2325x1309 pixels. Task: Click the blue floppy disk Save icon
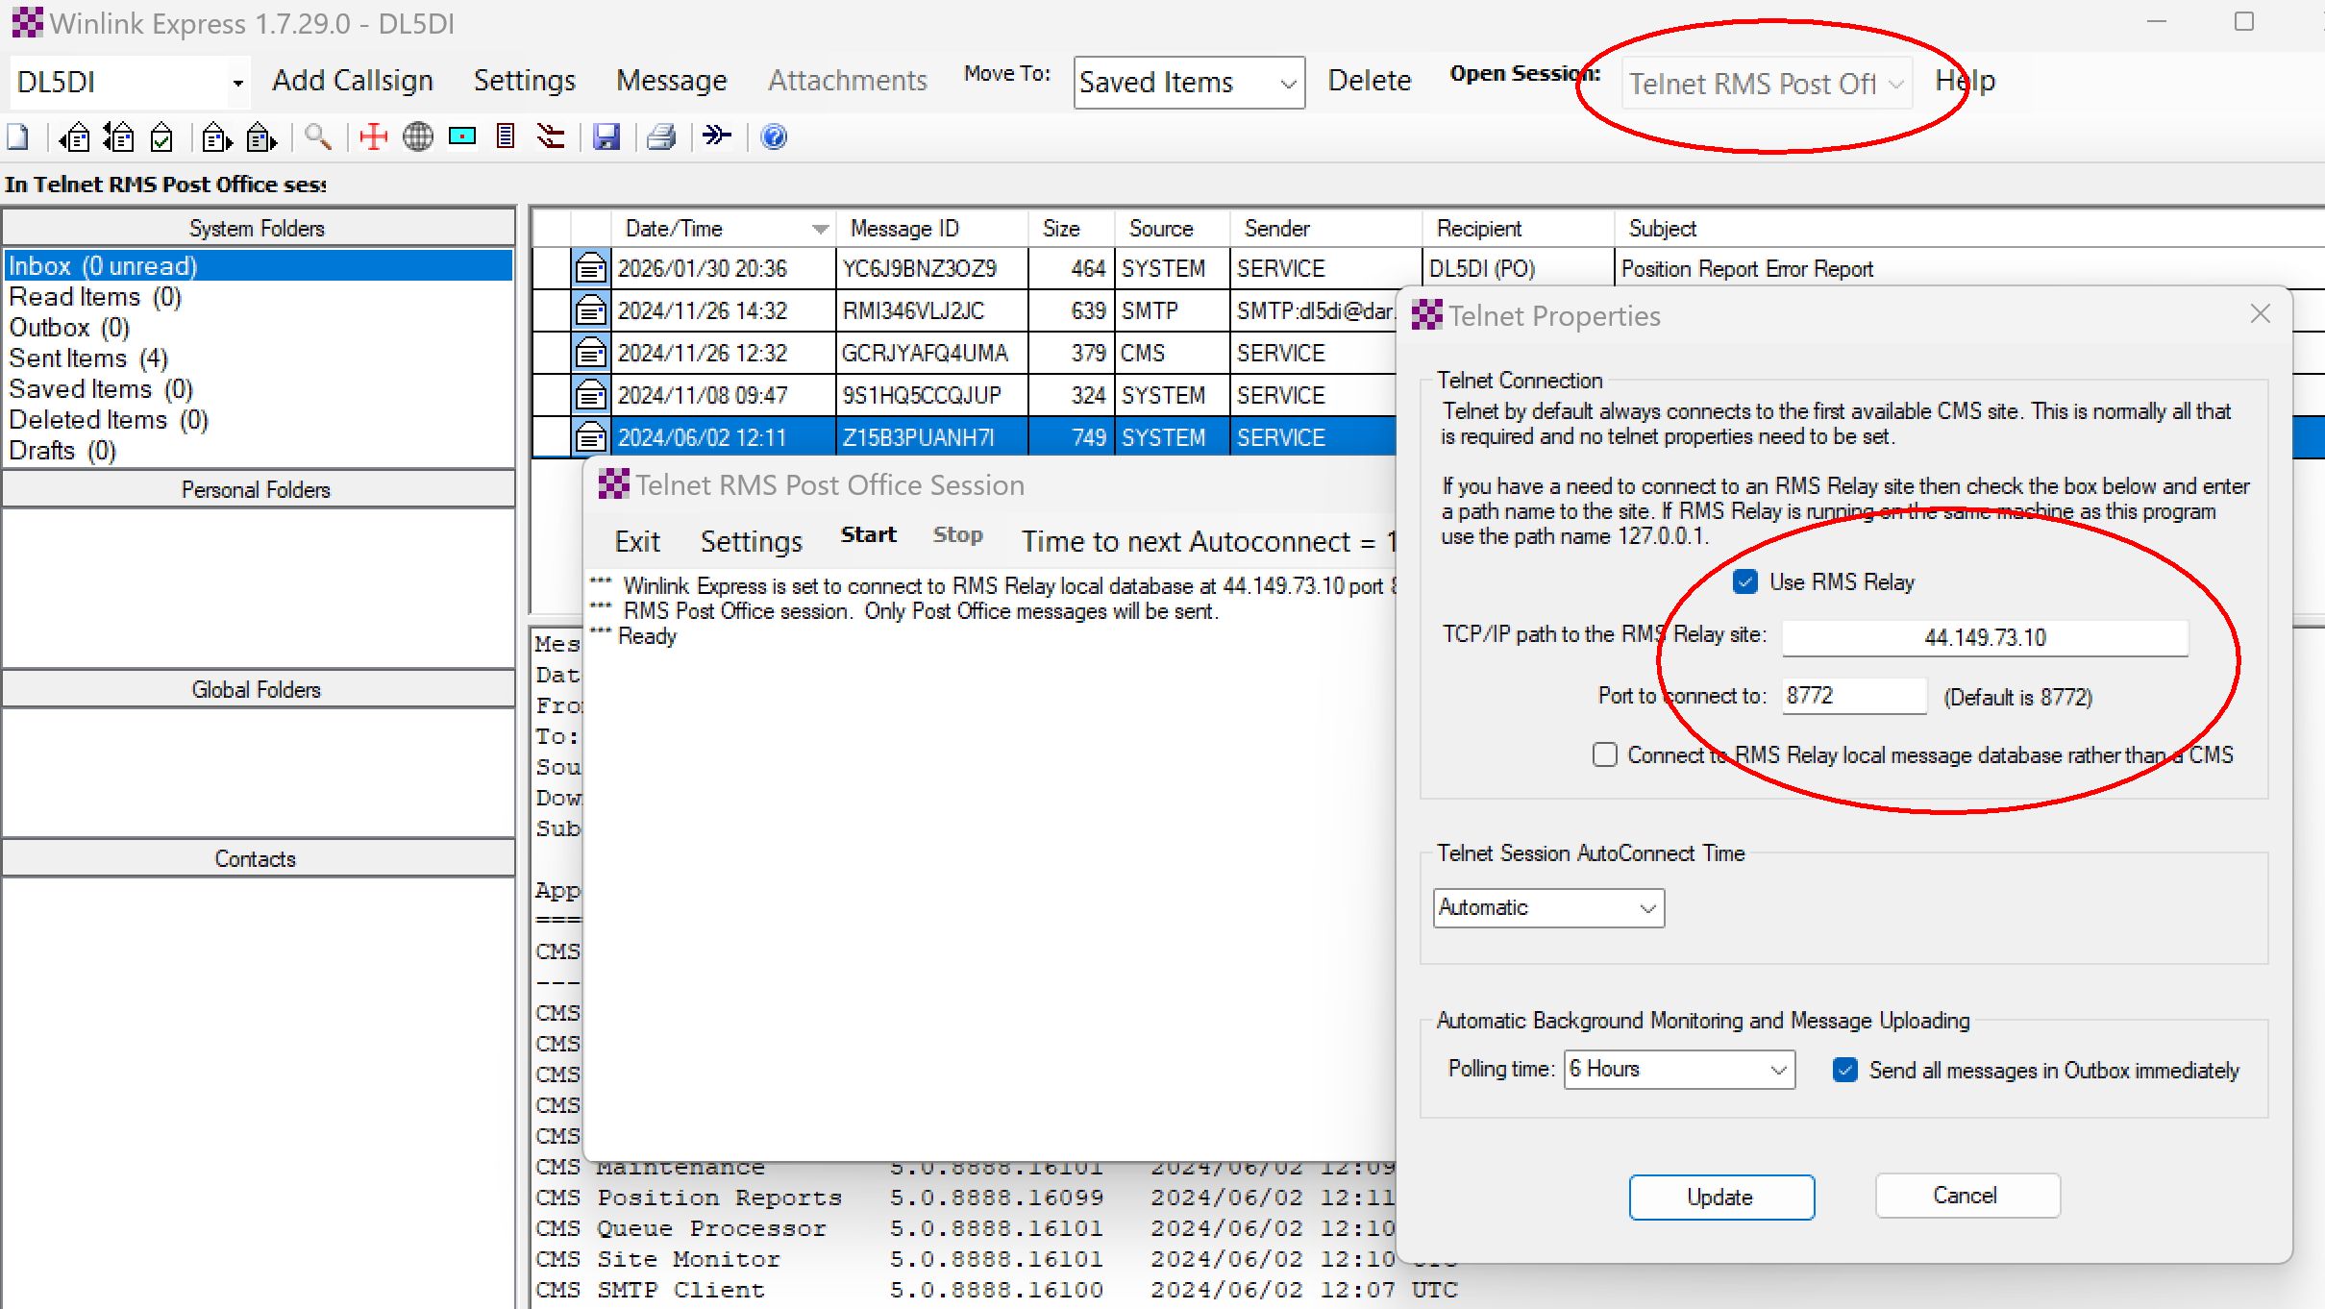click(606, 137)
